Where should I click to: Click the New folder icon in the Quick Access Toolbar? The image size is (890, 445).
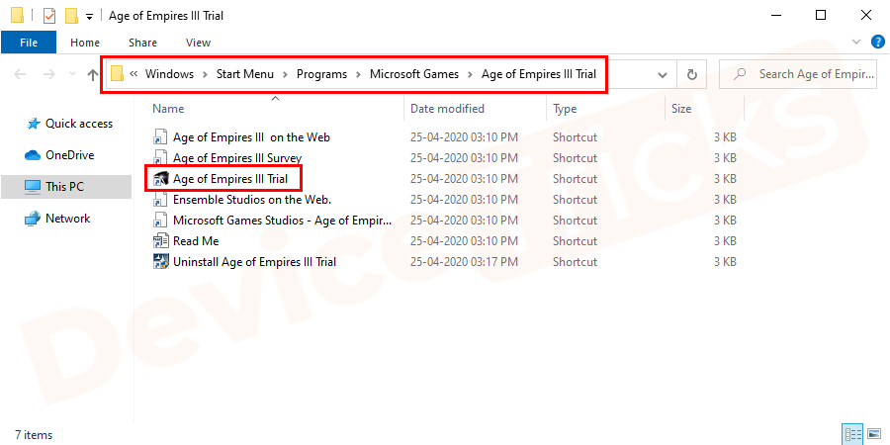click(71, 15)
